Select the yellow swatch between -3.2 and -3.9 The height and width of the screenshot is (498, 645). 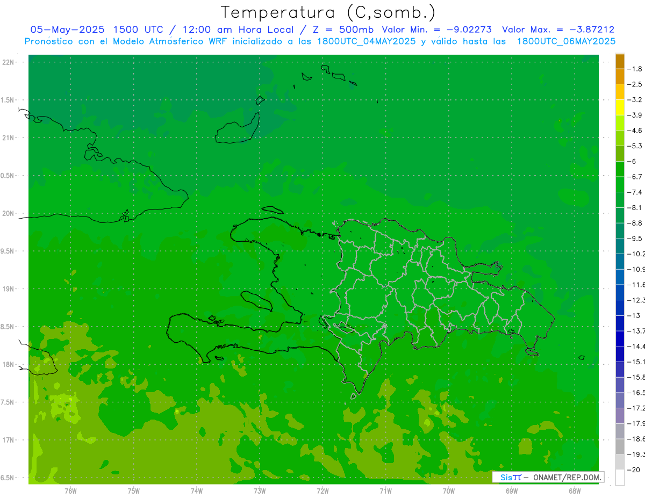pos(620,107)
